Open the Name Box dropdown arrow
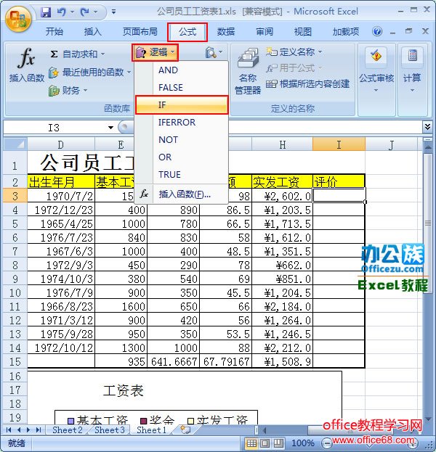This screenshot has height=452, width=436. 110,128
